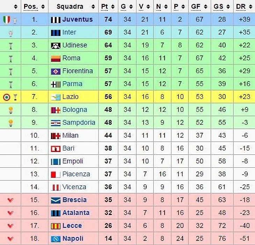Click the Juventus club crest icon

tap(56, 20)
